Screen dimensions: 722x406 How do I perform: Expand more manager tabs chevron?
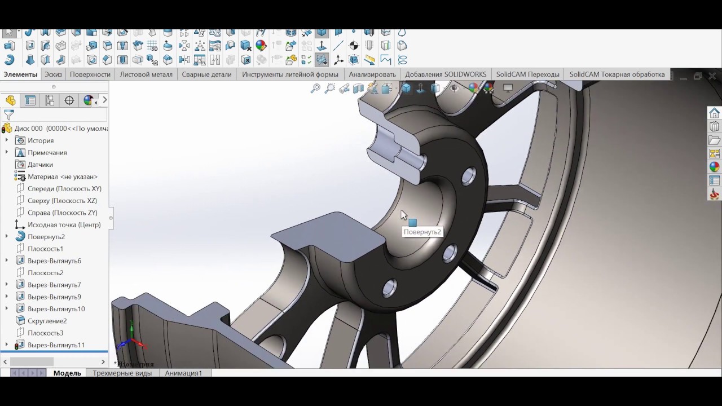tap(104, 100)
